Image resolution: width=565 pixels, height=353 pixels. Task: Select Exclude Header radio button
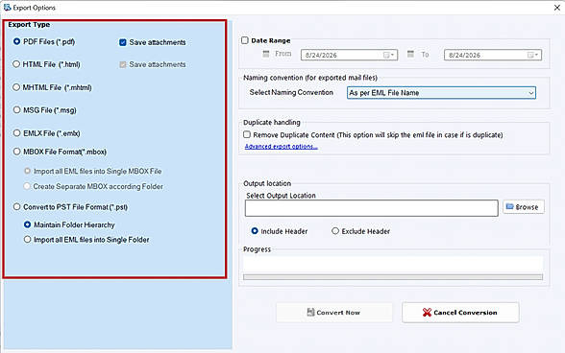click(x=335, y=231)
